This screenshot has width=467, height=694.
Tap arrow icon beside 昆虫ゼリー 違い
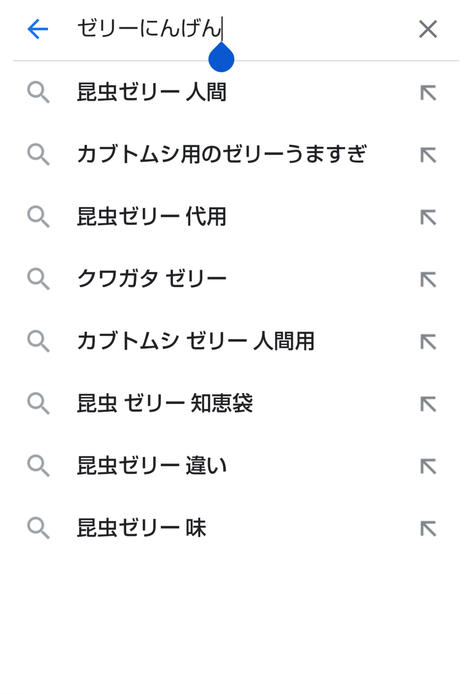pos(428,466)
